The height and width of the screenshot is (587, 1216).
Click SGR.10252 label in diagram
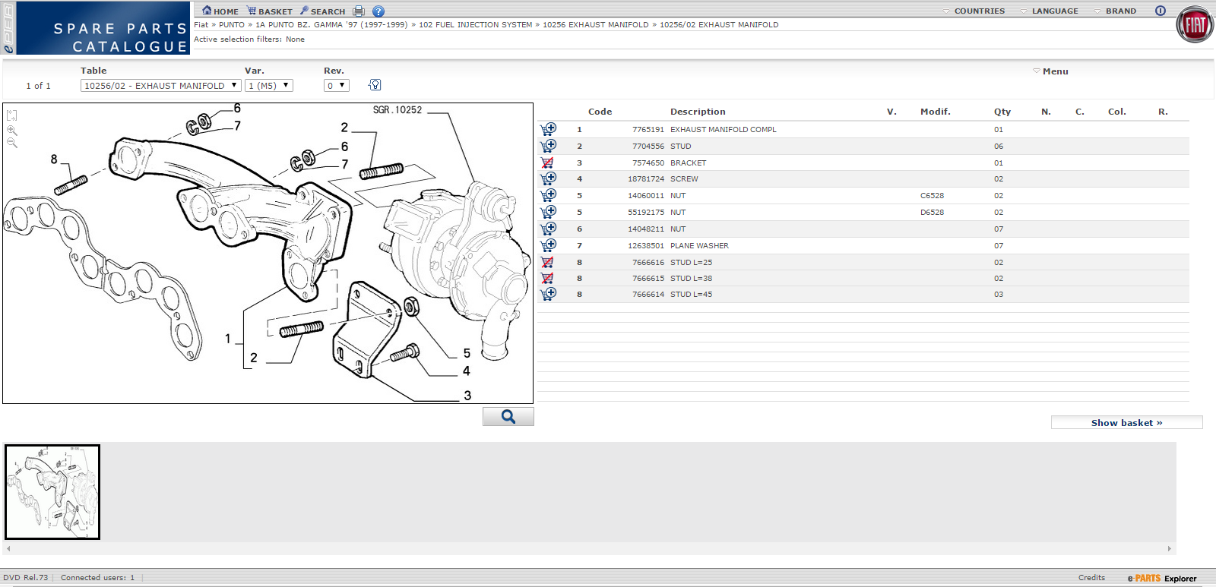(397, 110)
